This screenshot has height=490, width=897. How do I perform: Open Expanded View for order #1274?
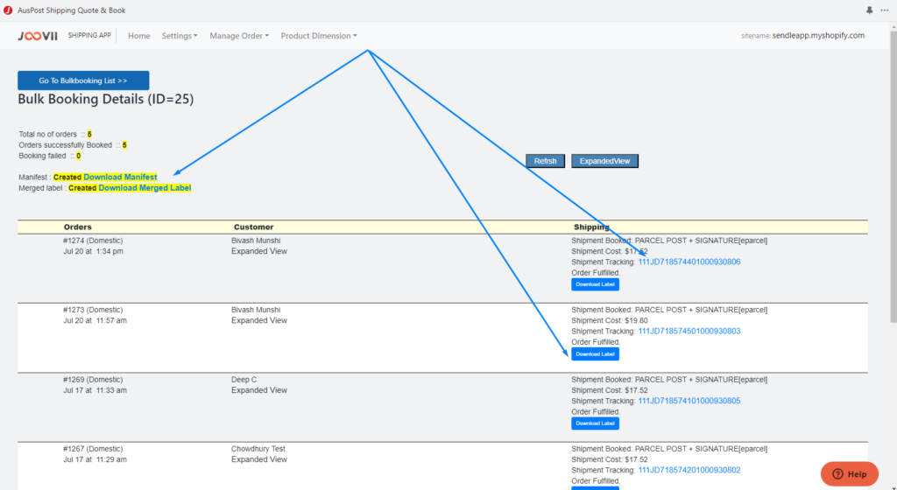pos(259,251)
